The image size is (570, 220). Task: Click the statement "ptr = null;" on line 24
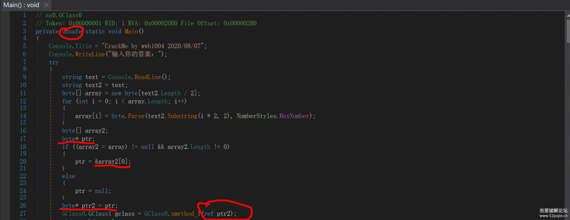click(x=93, y=190)
